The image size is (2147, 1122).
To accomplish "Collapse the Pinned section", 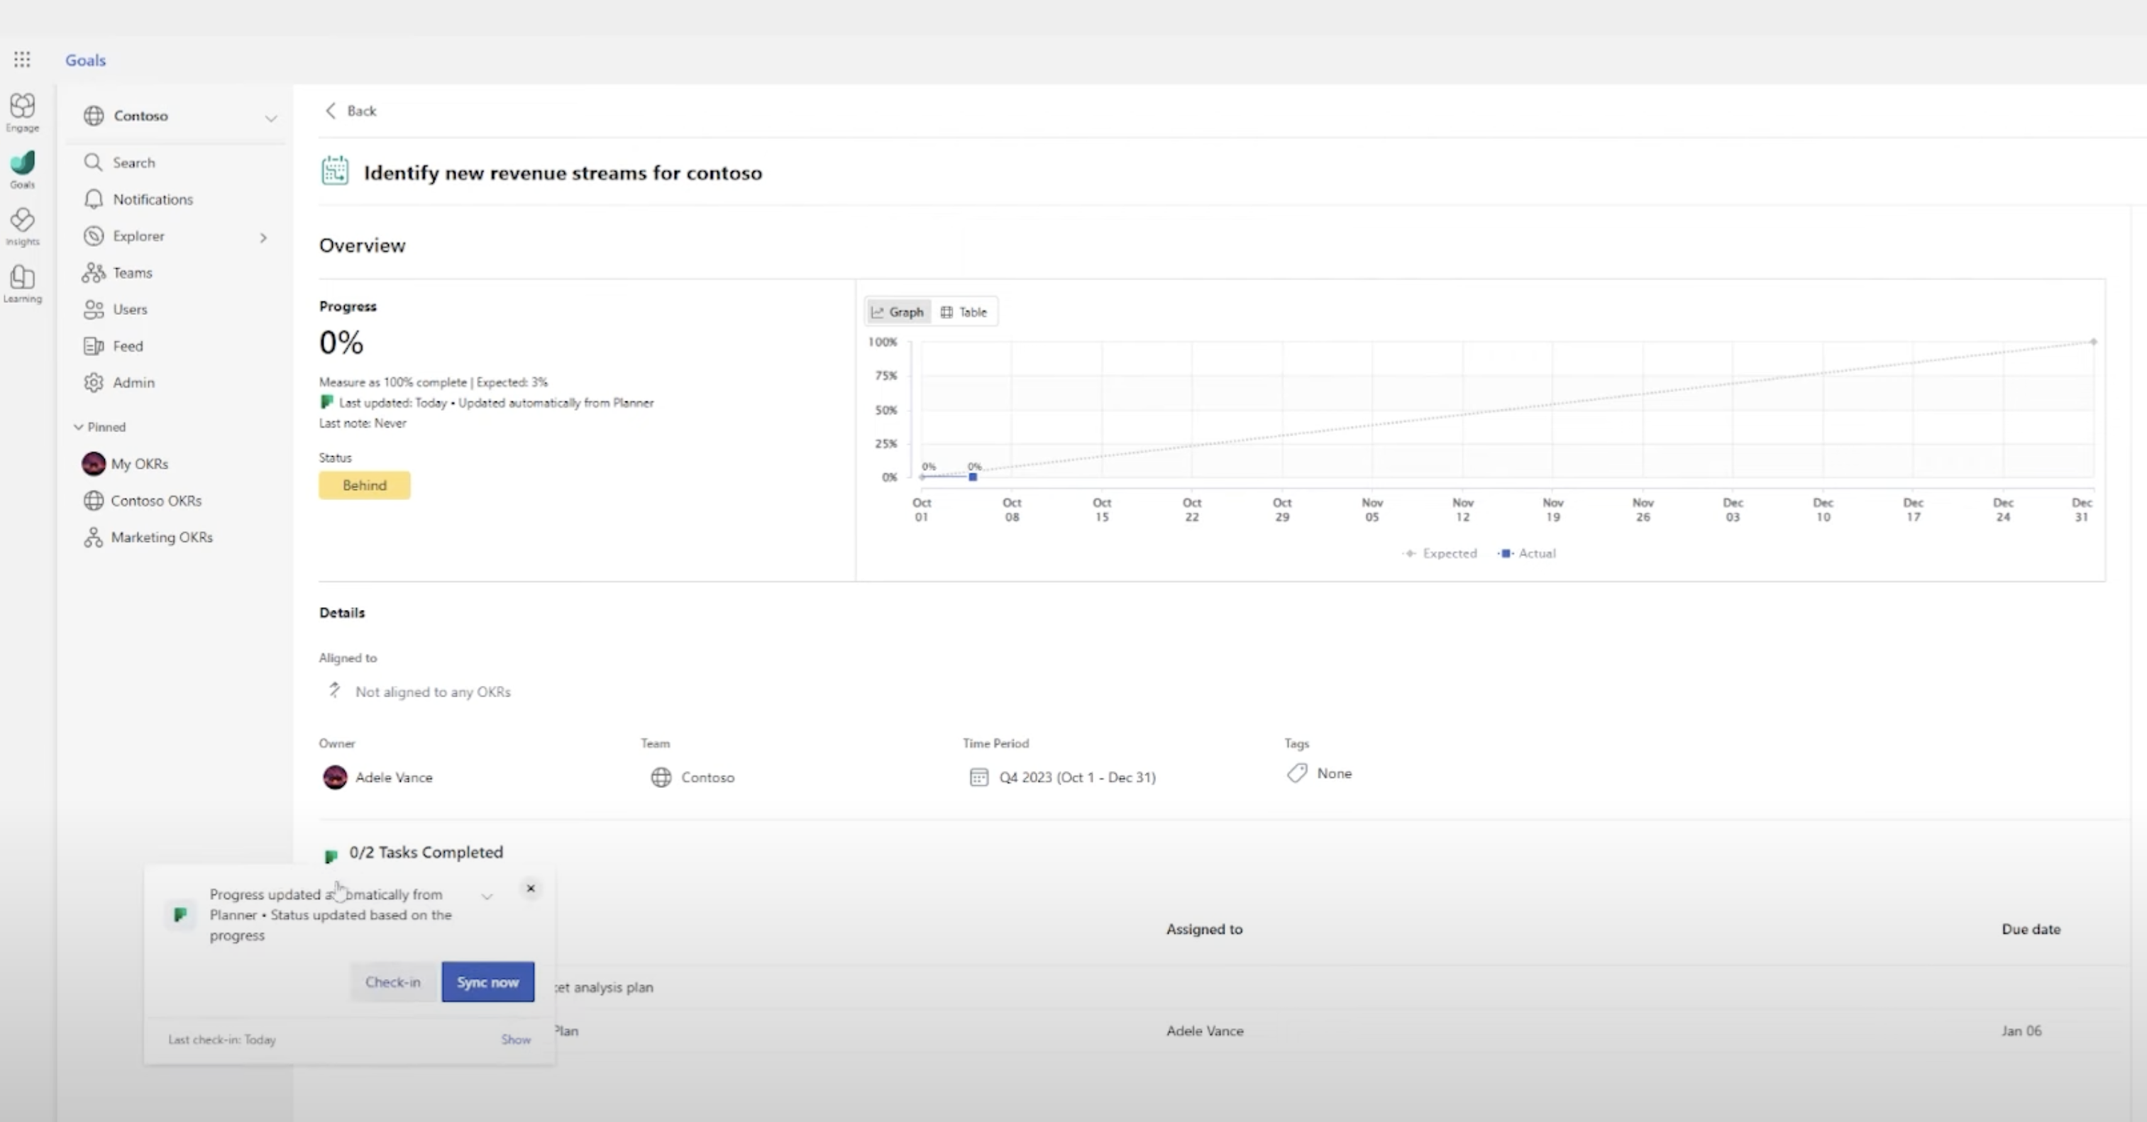I will [x=78, y=426].
